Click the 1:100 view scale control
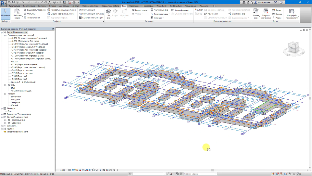Image resolution: width=312 pixels, height=176 pixels. 62,170
